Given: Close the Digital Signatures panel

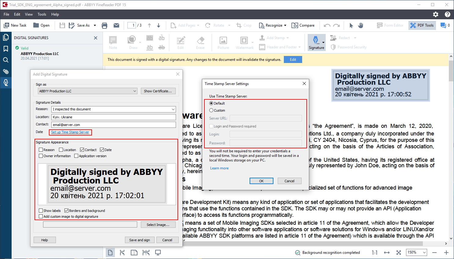Looking at the screenshot, I should pos(96,38).
